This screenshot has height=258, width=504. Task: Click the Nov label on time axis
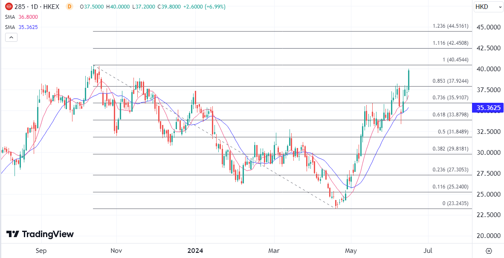[x=116, y=251]
